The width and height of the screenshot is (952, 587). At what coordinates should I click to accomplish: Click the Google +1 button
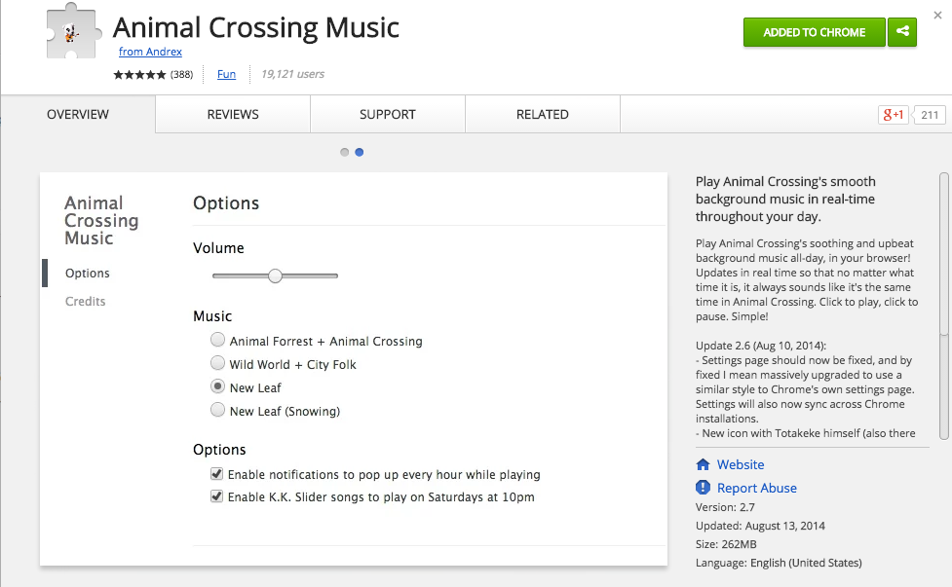(894, 115)
